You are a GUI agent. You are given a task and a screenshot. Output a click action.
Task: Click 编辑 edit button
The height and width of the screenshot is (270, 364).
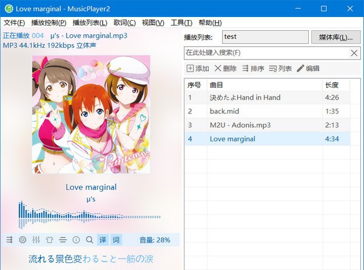point(308,69)
